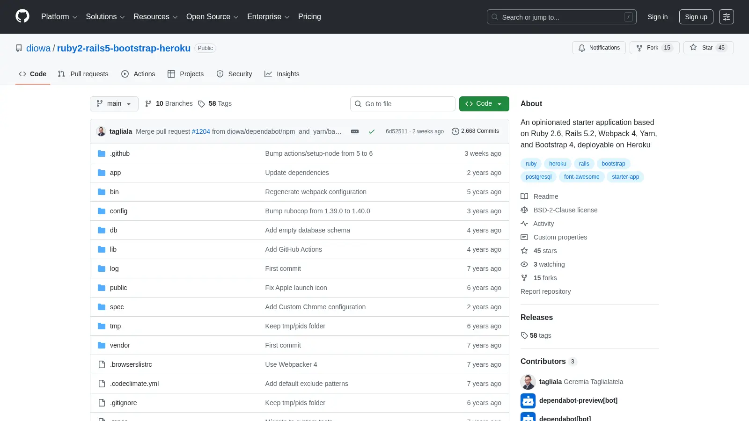Click the Report repository link

(x=545, y=291)
